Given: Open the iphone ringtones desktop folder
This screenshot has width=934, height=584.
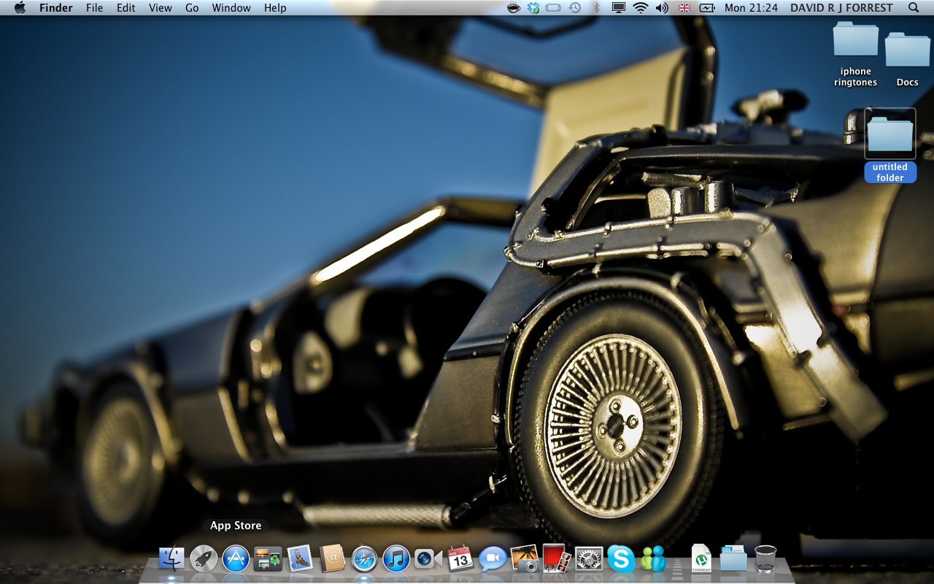Looking at the screenshot, I should 856,39.
